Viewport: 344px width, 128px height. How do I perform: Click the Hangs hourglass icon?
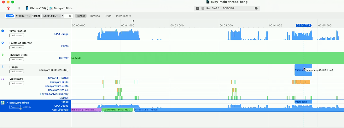(3, 67)
